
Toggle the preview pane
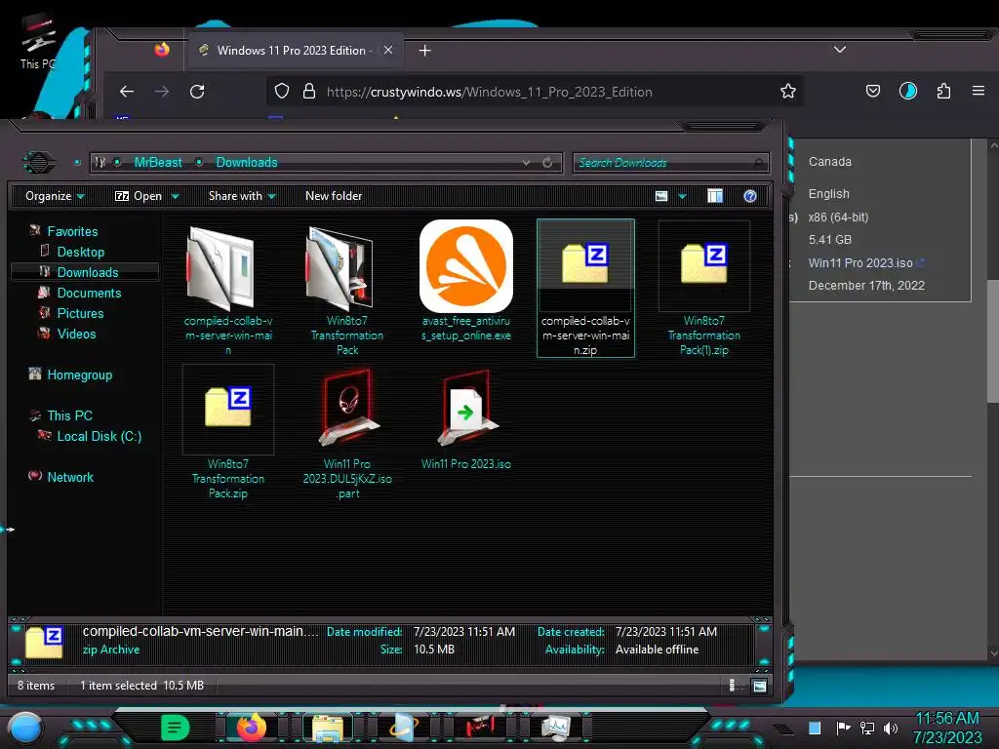pyautogui.click(x=715, y=196)
